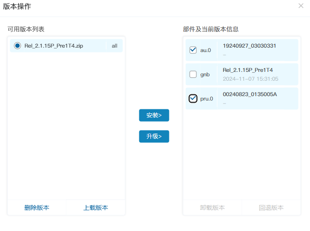
Task: Click 删除版本 to delete version
Action: pos(37,208)
